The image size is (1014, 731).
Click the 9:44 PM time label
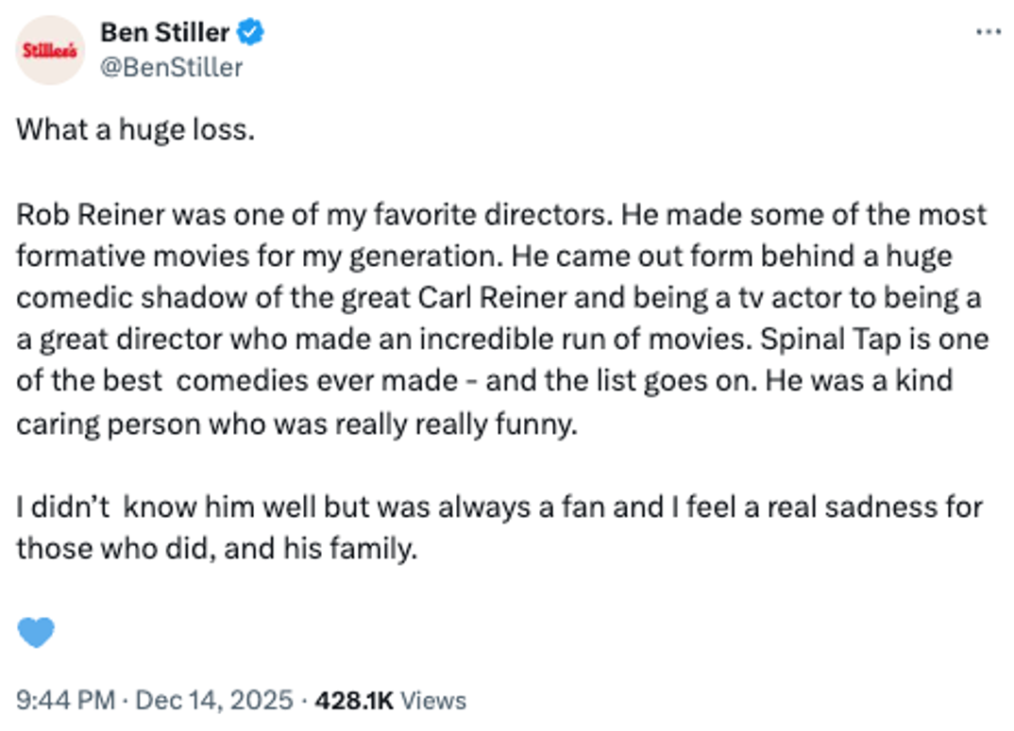coord(64,701)
